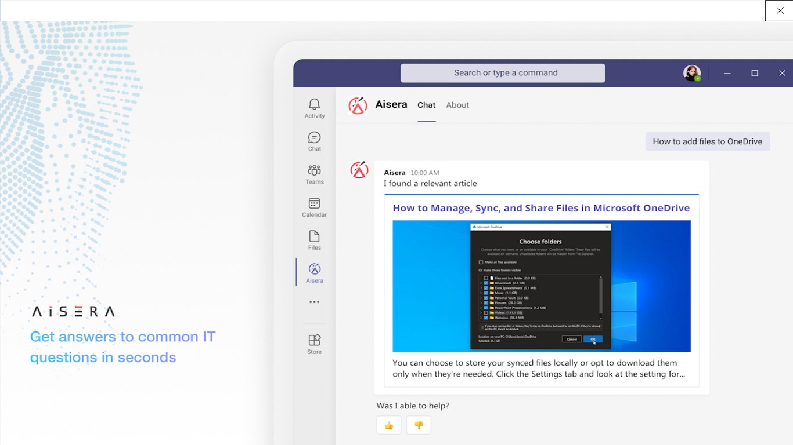Give a thumbs up rating
793x445 pixels.
(389, 425)
